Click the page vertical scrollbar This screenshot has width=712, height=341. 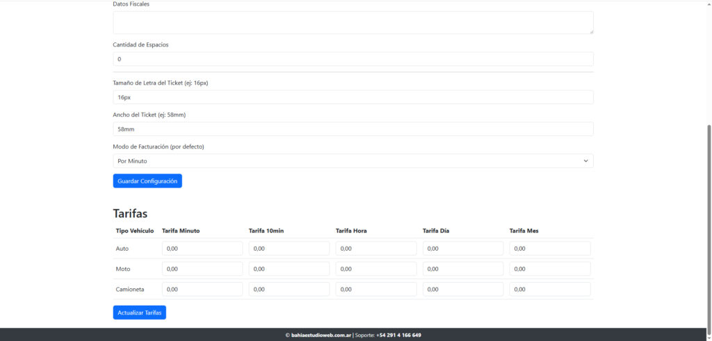pyautogui.click(x=709, y=222)
